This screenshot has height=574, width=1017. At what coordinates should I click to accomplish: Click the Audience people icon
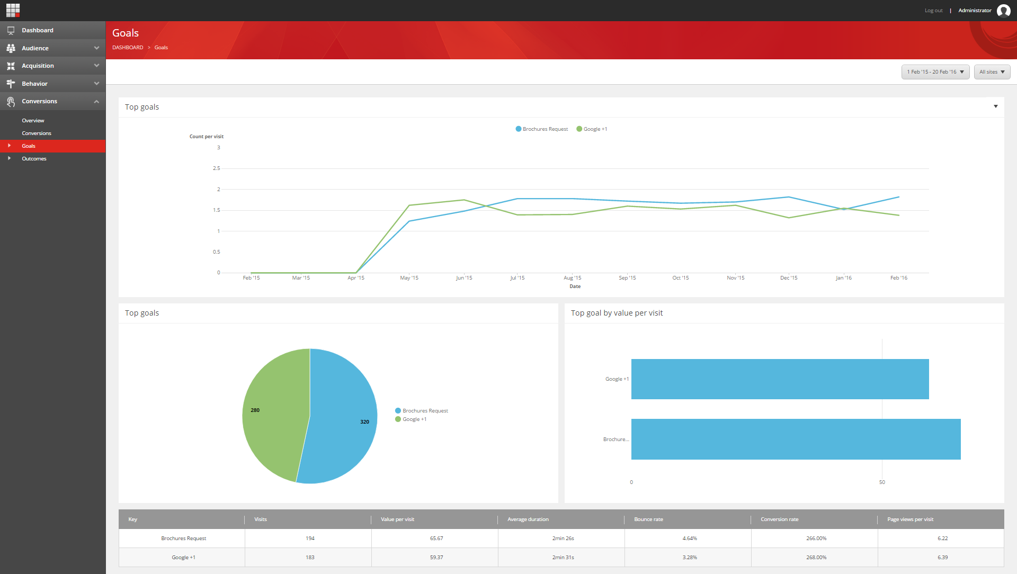click(11, 48)
